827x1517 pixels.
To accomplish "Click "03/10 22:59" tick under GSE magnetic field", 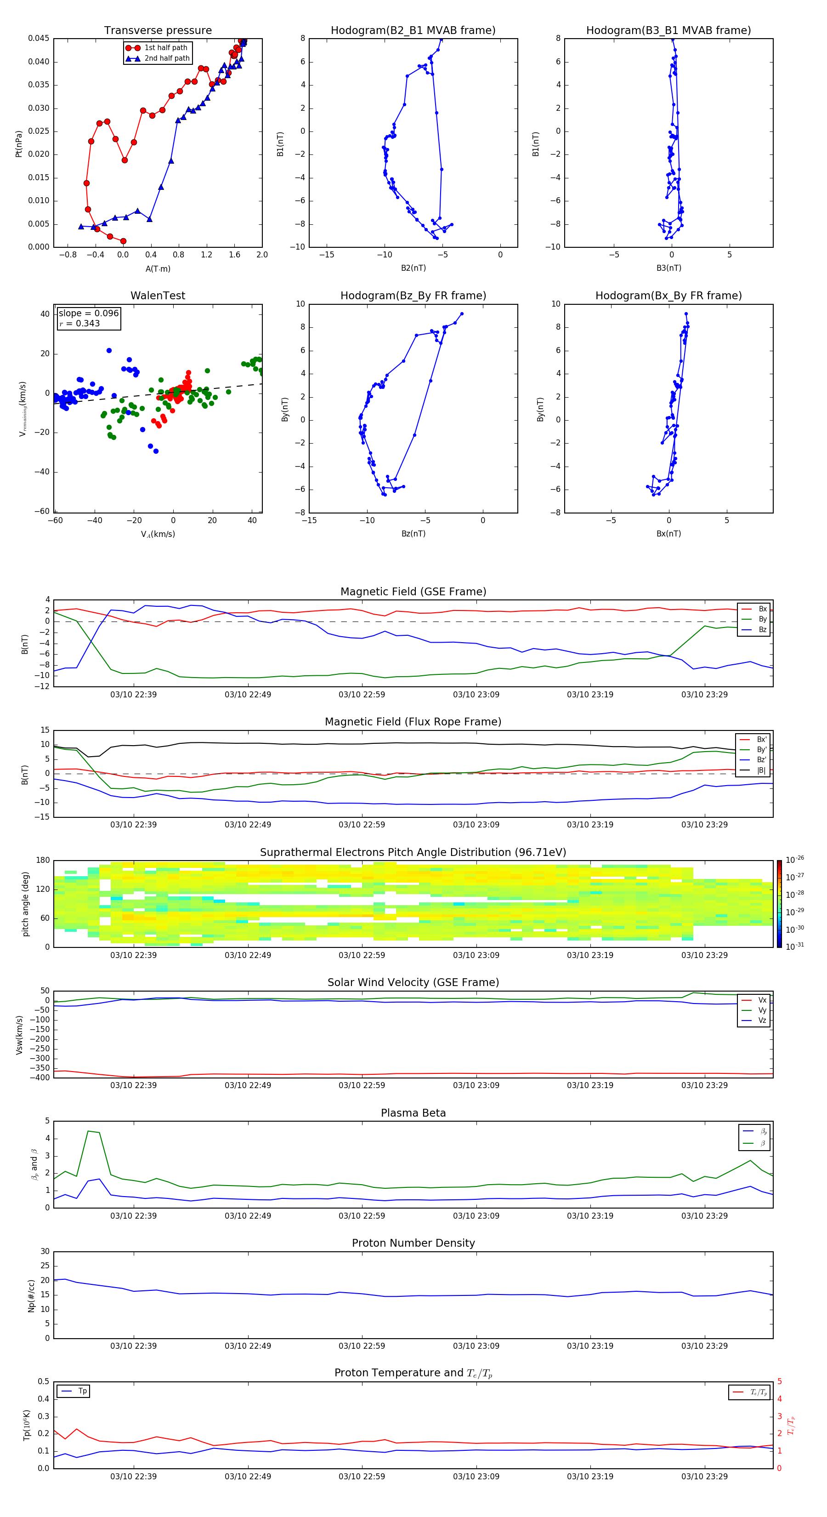I will (x=362, y=695).
